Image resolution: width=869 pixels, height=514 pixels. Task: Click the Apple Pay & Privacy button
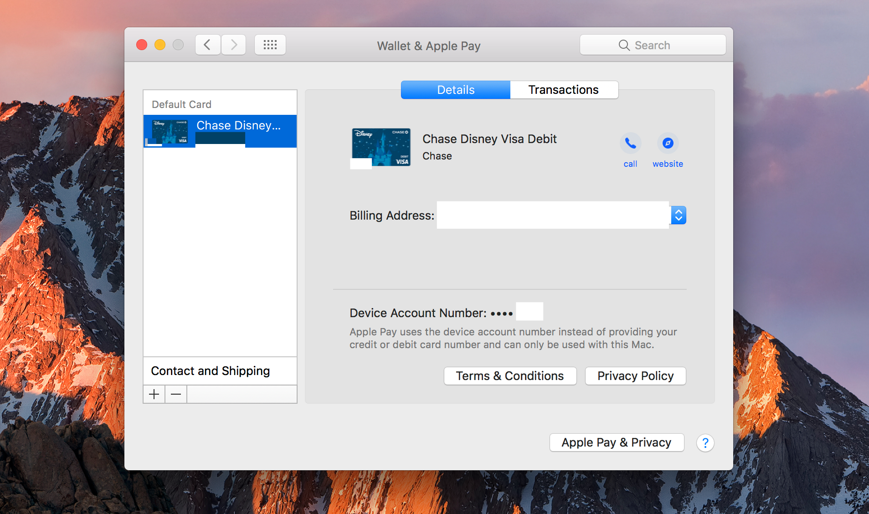click(x=616, y=442)
